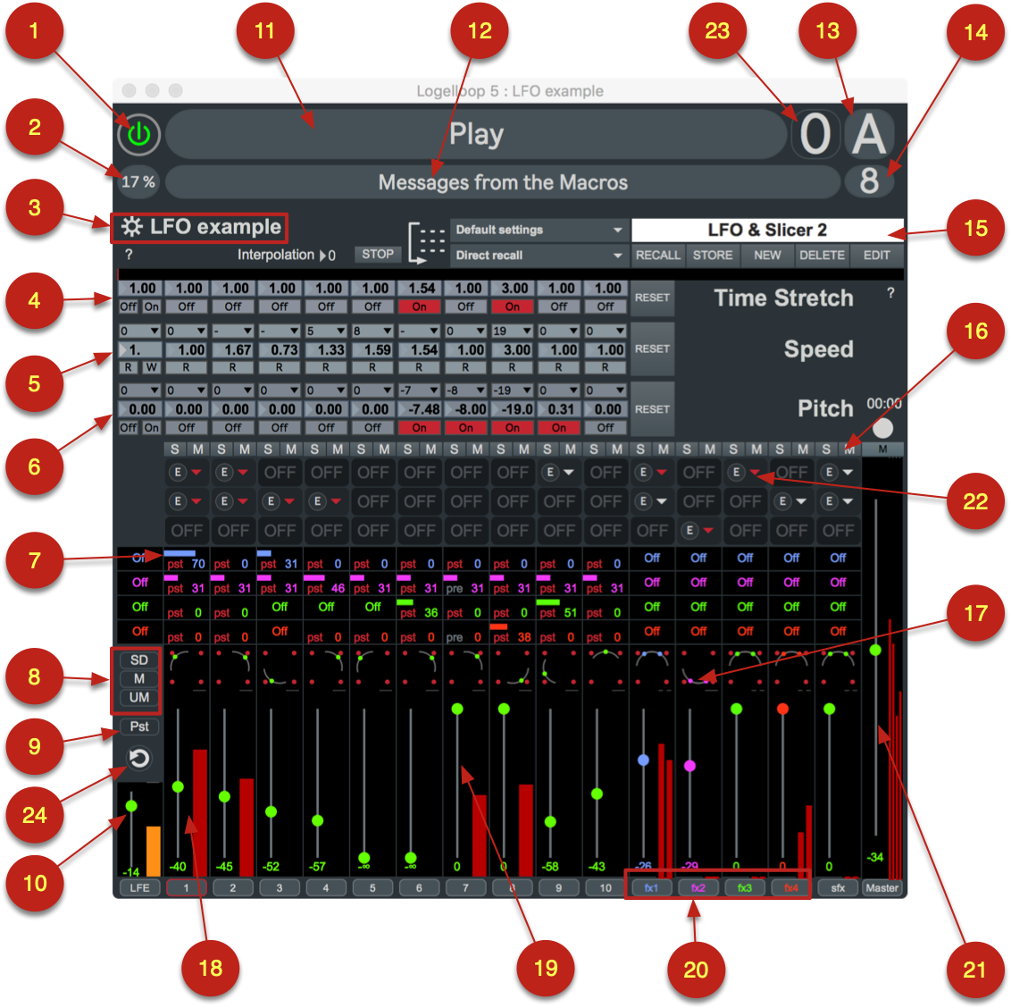This screenshot has height=1008, width=1011.
Task: Open track 1 first insert E editor
Action: tap(178, 473)
